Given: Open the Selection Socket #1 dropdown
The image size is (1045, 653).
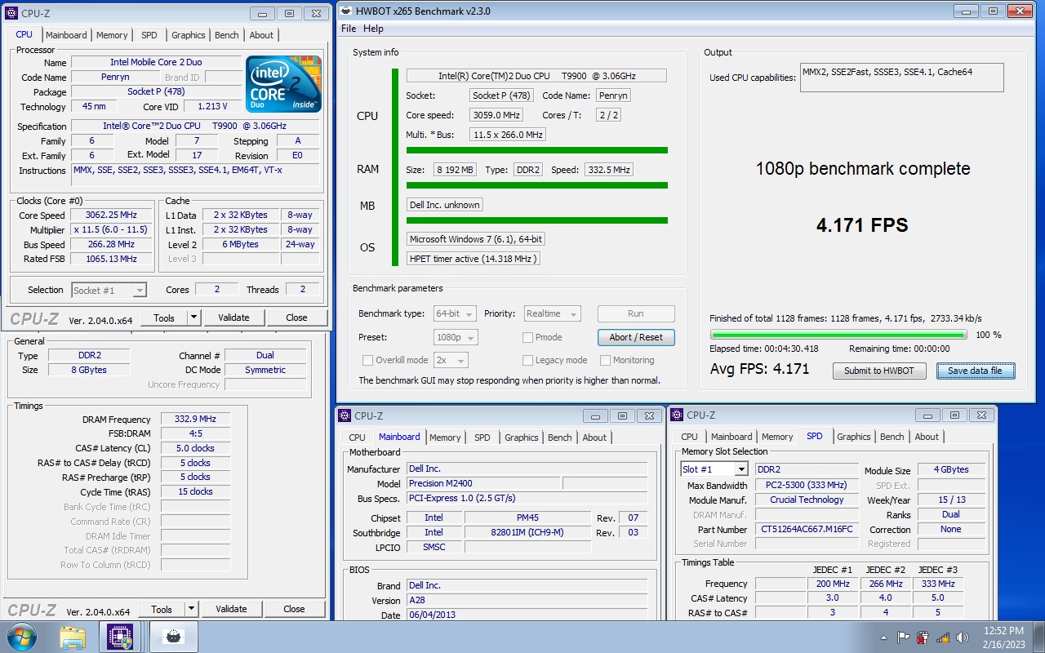Looking at the screenshot, I should 109,290.
